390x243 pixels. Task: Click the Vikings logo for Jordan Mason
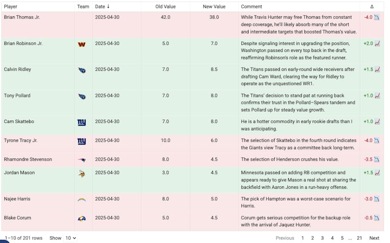tap(82, 173)
